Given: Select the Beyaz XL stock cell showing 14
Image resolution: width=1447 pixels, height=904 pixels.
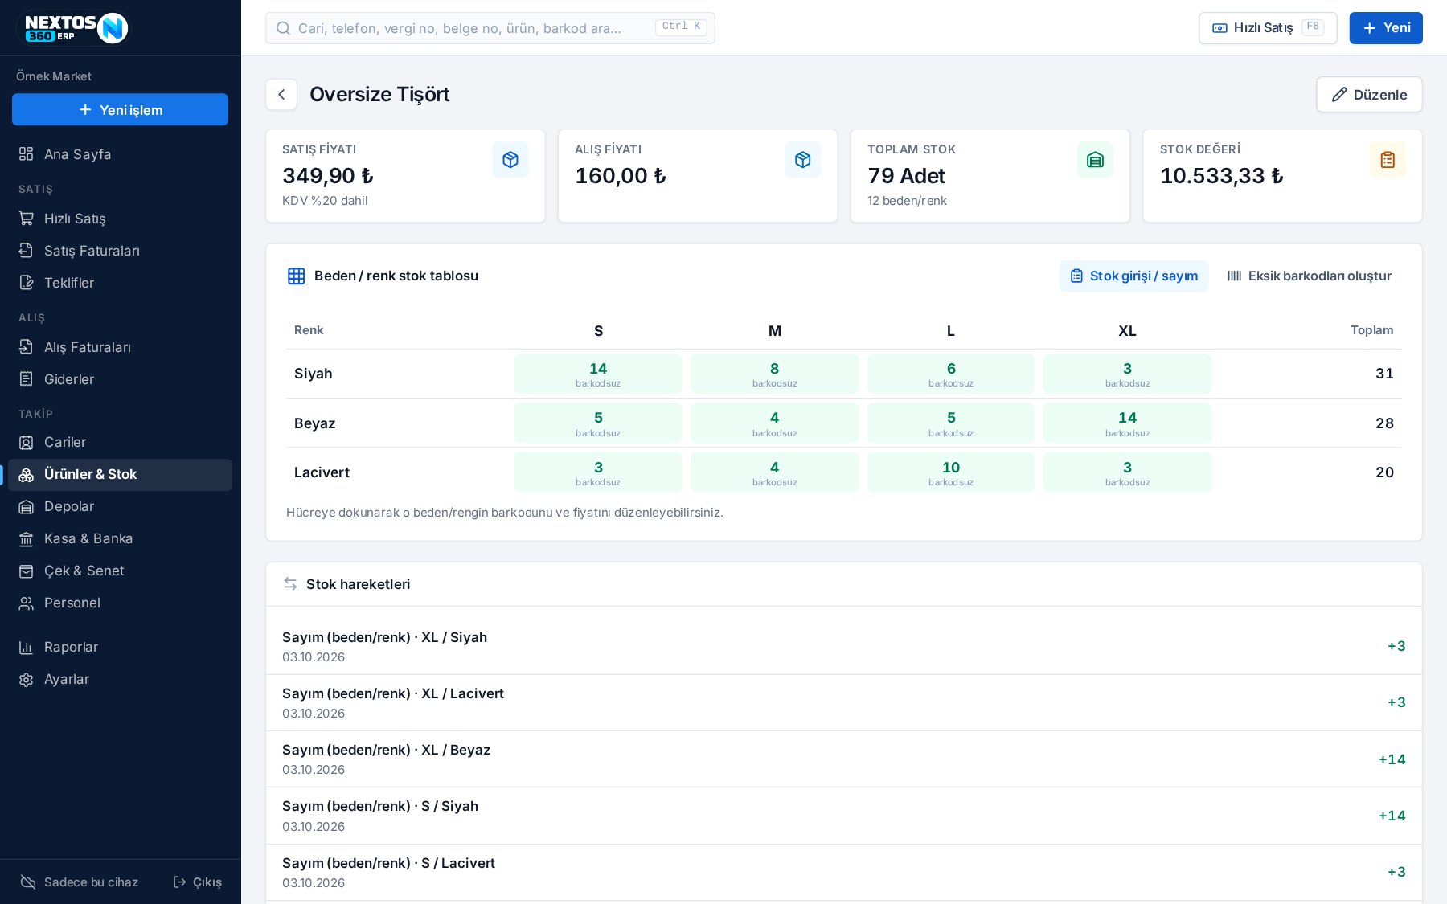Looking at the screenshot, I should click(1127, 423).
